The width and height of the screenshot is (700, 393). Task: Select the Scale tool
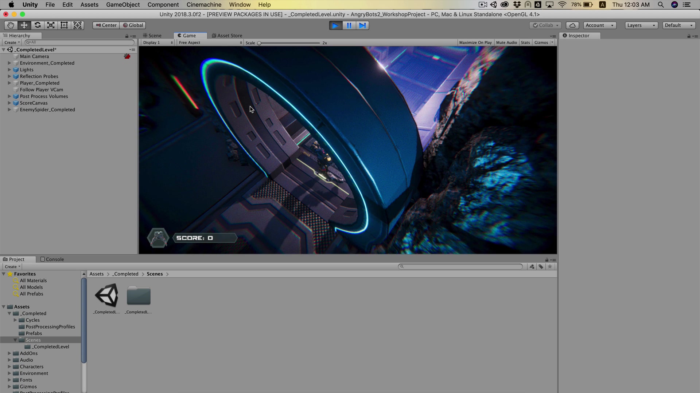coord(51,25)
